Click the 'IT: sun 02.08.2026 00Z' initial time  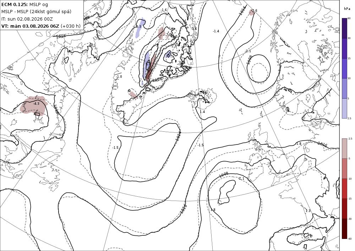[27, 19]
